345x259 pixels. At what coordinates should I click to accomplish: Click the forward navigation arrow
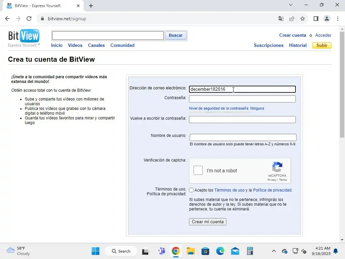pyautogui.click(x=18, y=19)
